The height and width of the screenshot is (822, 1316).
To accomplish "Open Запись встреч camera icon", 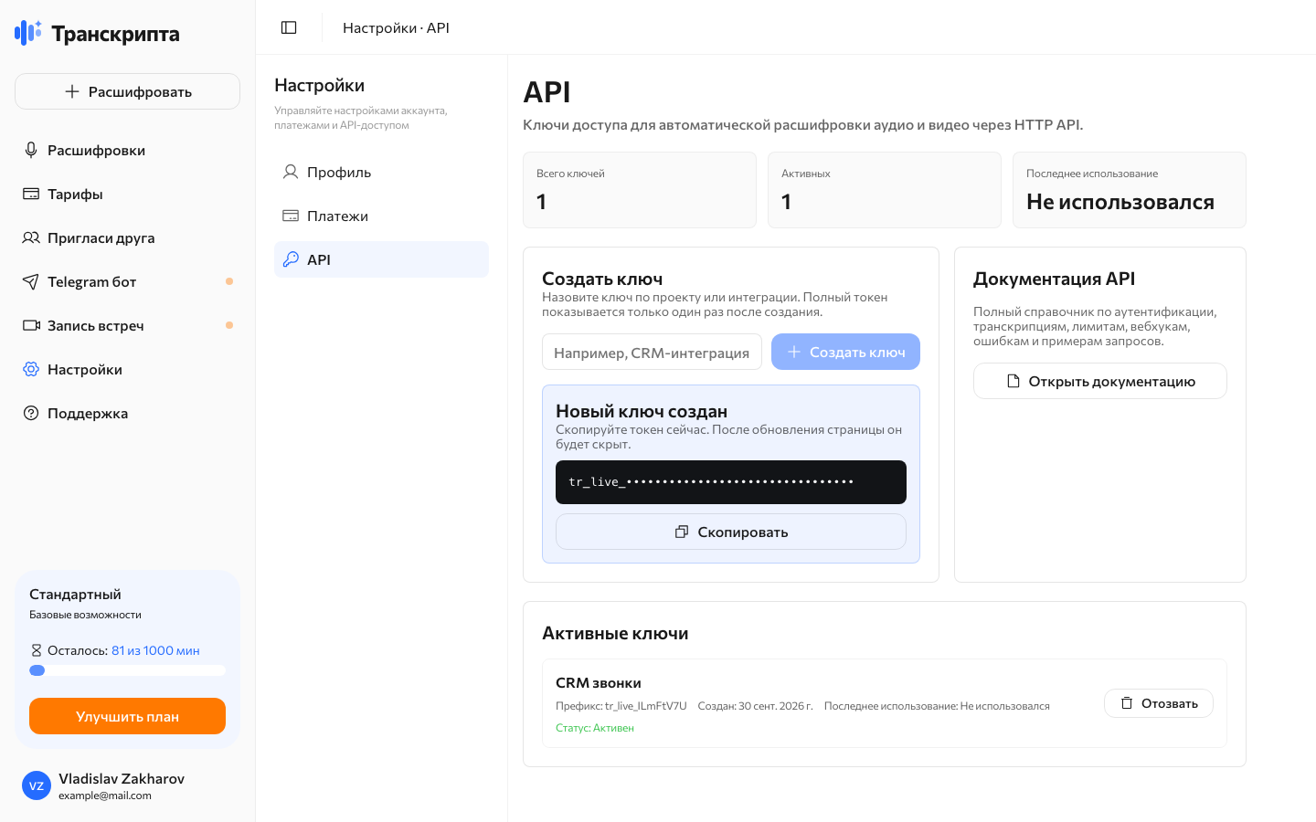I will (x=31, y=325).
